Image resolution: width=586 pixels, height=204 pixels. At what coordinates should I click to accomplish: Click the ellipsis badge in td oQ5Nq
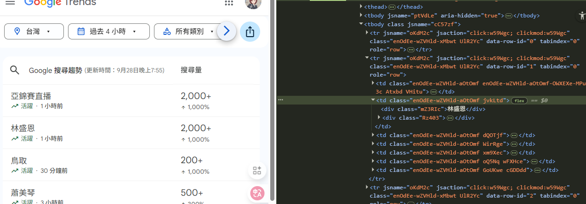point(535,161)
